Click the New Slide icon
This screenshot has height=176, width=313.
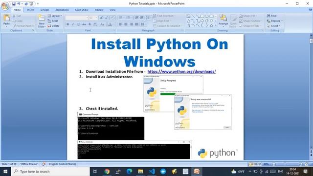click(x=42, y=18)
